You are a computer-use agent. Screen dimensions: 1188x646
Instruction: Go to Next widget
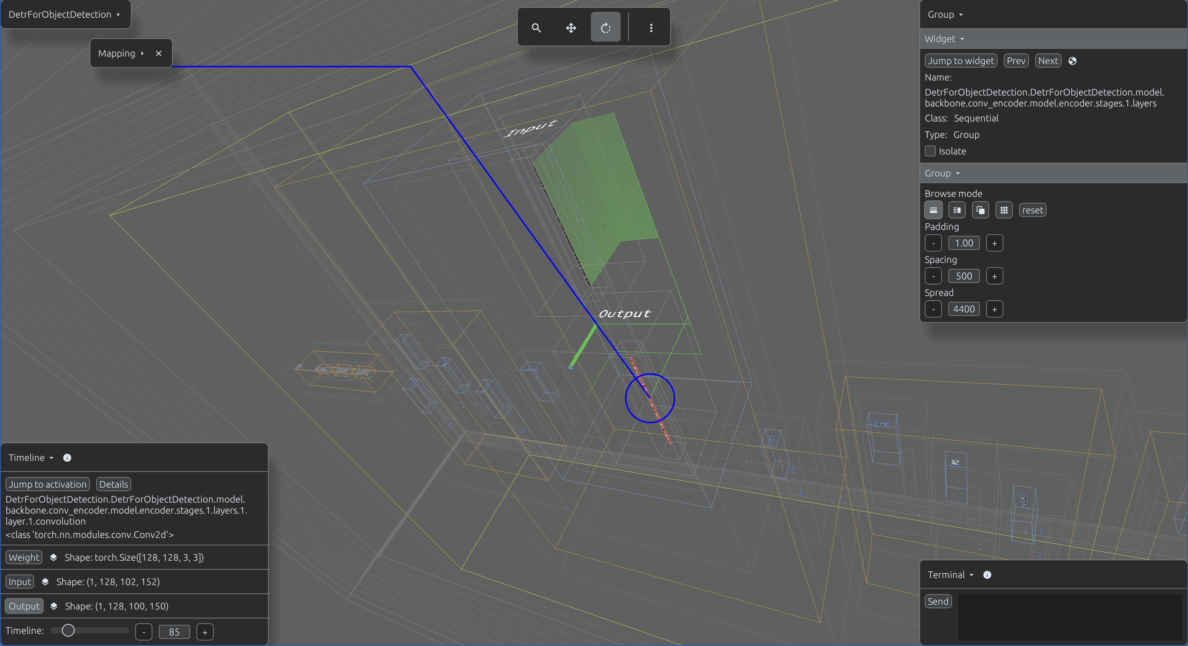pyautogui.click(x=1048, y=61)
